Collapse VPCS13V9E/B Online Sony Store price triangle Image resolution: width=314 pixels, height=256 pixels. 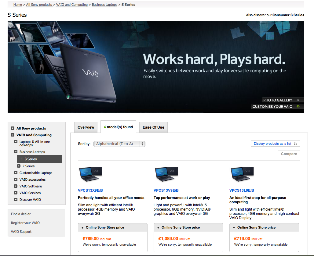coord(158,228)
